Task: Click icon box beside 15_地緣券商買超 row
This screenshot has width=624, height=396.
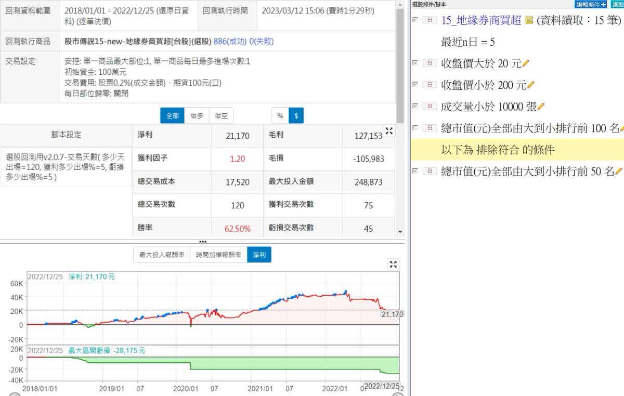Action: click(x=429, y=20)
